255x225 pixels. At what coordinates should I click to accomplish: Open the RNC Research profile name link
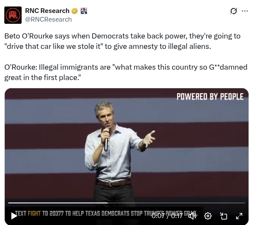47,11
